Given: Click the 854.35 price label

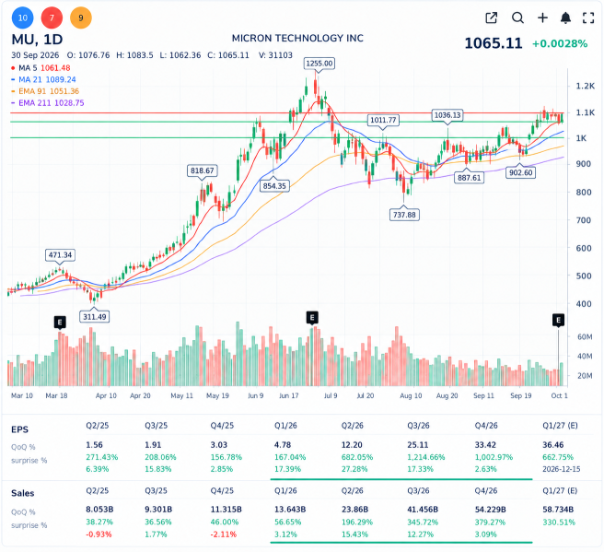Looking at the screenshot, I should coord(274,186).
